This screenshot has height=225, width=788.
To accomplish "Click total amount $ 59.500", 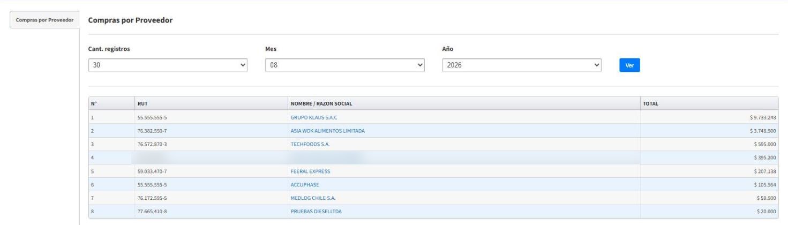I will [x=766, y=198].
